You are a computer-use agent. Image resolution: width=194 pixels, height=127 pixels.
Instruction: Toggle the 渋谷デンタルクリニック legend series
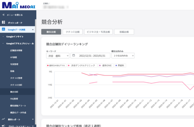[x=82, y=65]
